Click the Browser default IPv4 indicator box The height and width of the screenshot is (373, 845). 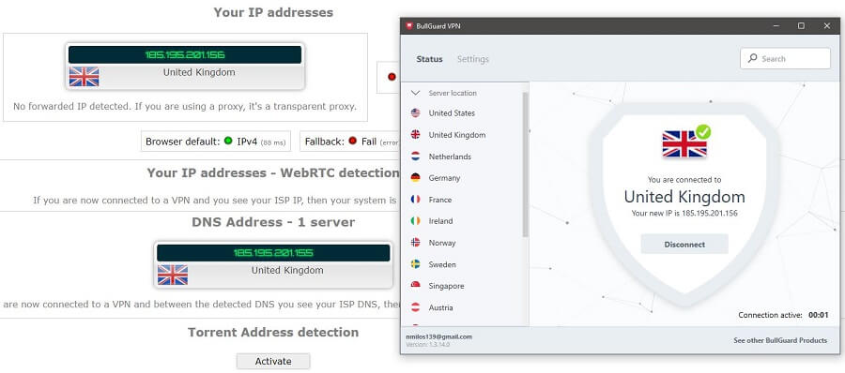click(216, 141)
